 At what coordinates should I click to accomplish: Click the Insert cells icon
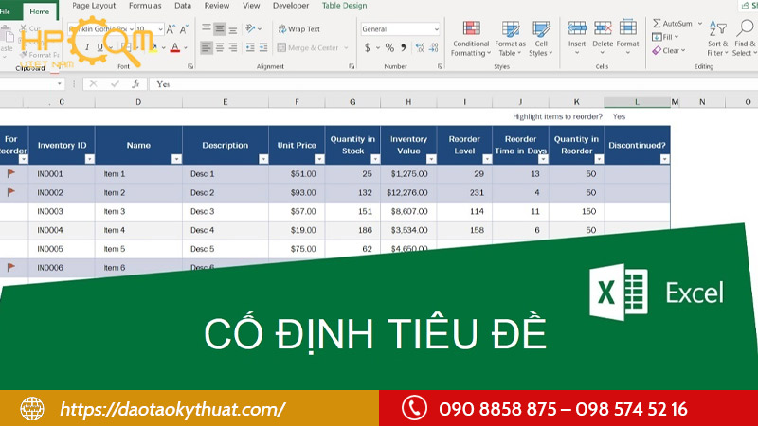(577, 28)
